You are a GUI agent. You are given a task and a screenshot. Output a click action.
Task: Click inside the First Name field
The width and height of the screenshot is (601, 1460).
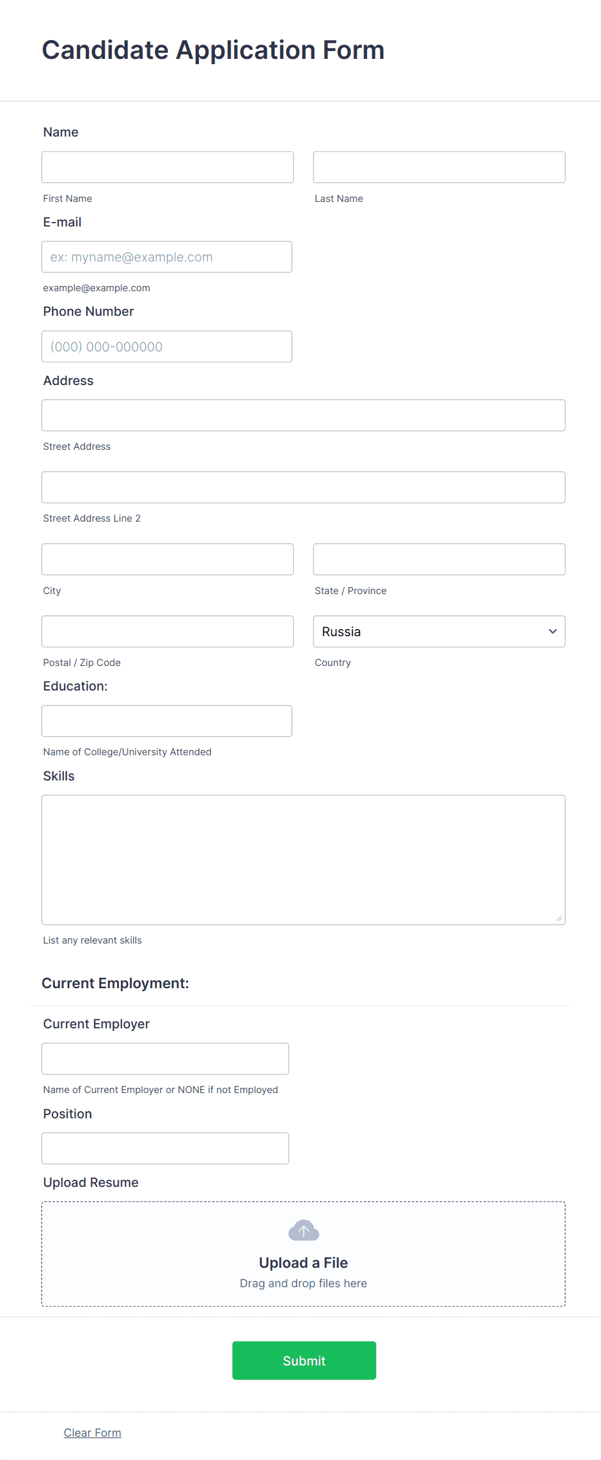click(x=167, y=166)
